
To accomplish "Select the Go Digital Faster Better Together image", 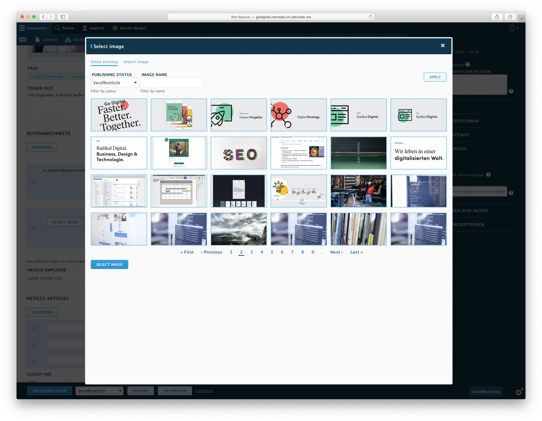I will coord(119,115).
